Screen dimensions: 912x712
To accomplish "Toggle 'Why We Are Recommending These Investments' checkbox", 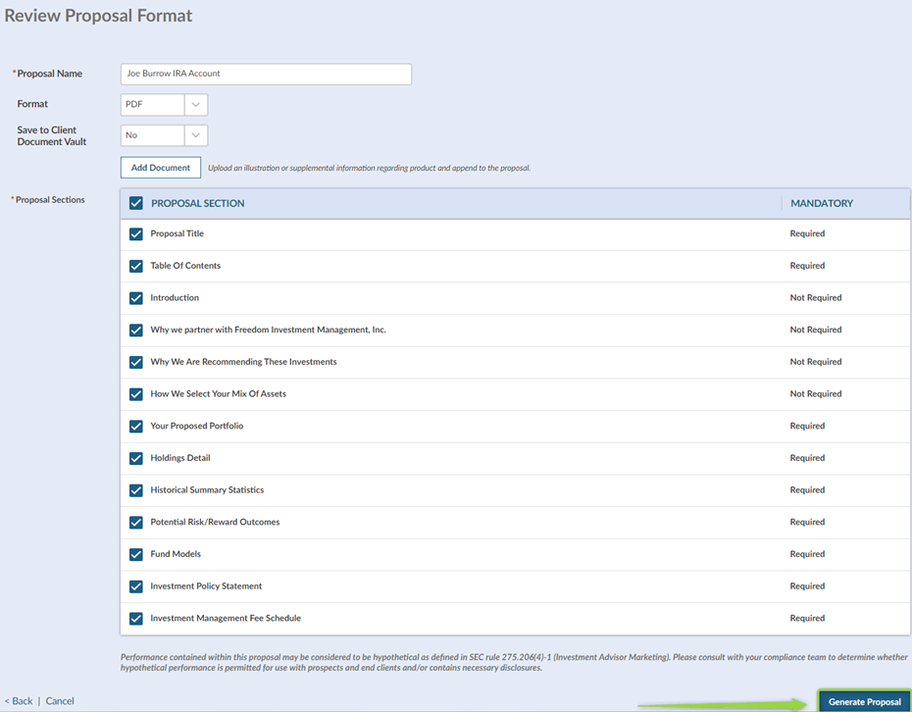I will click(x=135, y=362).
